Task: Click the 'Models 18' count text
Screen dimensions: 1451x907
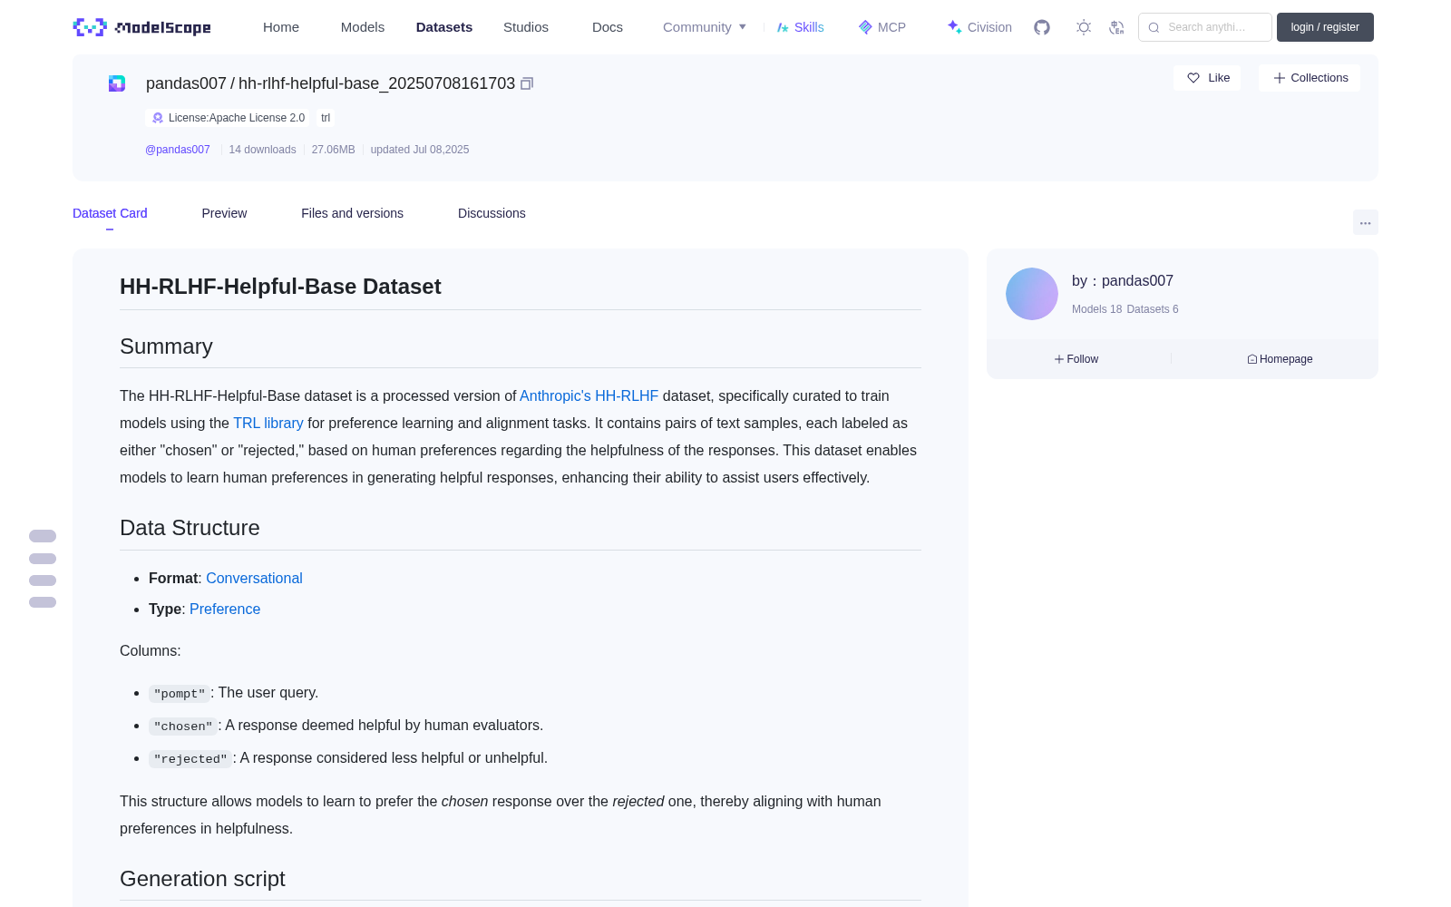Action: 1097,309
